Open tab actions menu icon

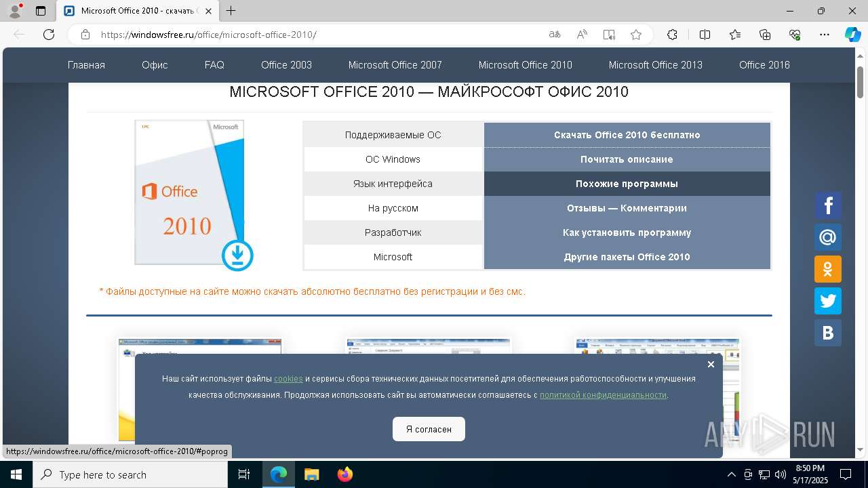pos(41,11)
